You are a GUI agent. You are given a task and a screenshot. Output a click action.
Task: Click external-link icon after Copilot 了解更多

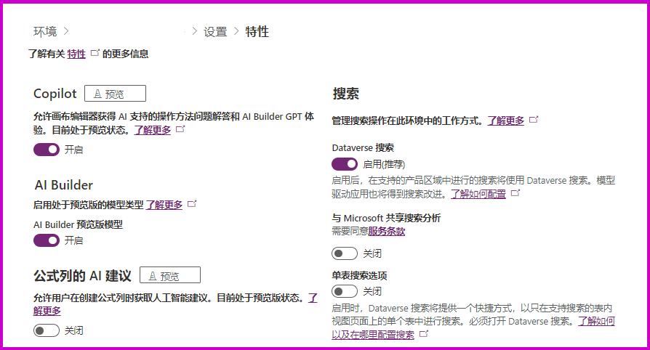(x=180, y=129)
